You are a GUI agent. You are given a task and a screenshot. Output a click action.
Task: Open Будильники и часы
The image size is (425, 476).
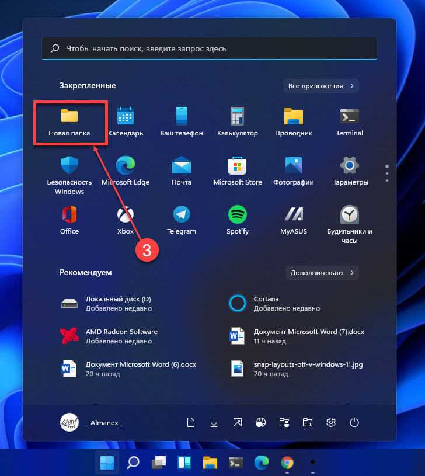click(x=350, y=225)
